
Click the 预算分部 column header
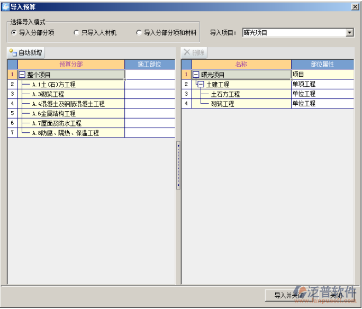point(71,65)
